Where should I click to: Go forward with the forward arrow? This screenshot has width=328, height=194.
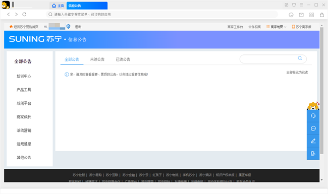click(16, 14)
